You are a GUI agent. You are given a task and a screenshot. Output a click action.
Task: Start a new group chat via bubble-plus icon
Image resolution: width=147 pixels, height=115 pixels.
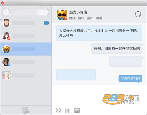point(138,14)
